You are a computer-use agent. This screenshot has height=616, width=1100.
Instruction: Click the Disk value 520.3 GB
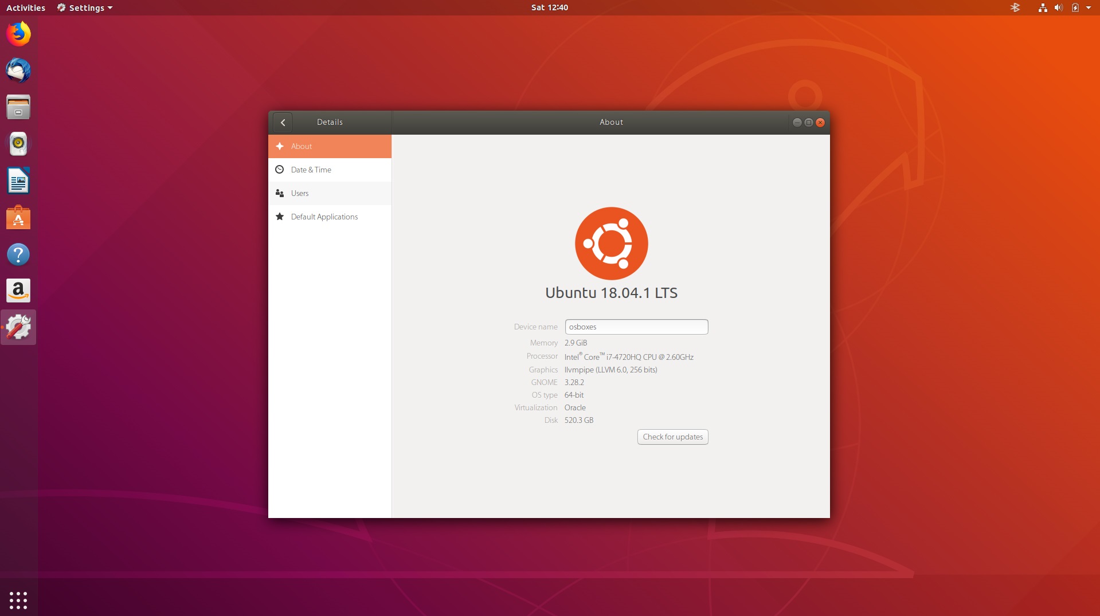click(x=579, y=420)
